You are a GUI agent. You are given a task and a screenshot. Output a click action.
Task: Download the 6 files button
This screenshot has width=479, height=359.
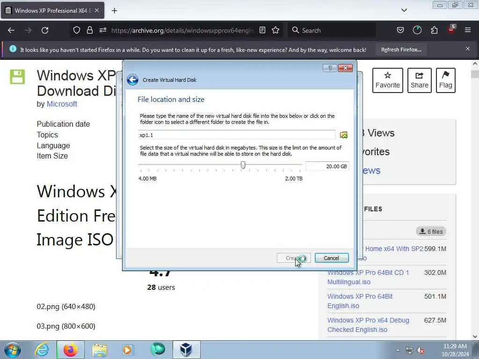(431, 231)
